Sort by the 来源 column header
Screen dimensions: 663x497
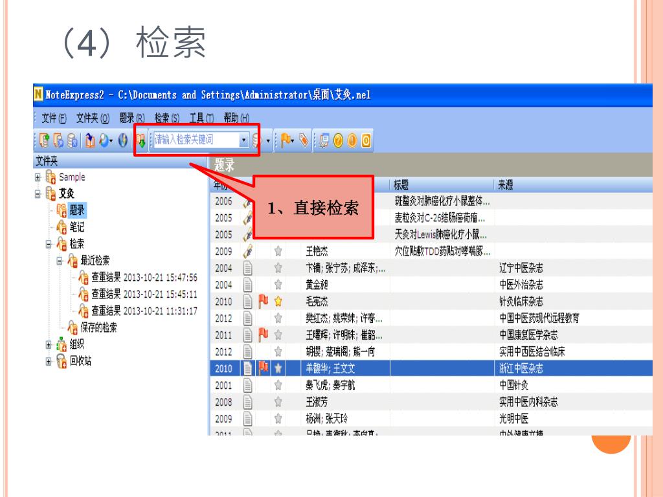tap(573, 184)
